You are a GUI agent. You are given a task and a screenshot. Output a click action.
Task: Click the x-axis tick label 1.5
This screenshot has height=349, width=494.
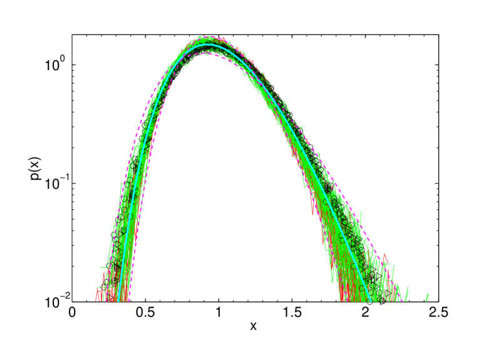(x=292, y=313)
